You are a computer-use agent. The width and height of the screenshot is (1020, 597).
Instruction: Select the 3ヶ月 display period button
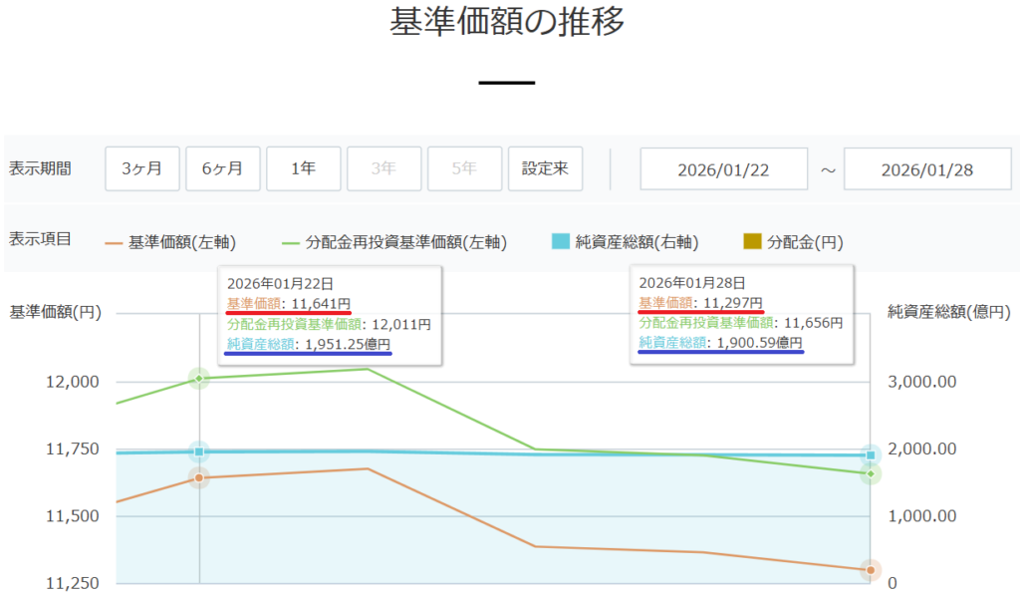[141, 168]
